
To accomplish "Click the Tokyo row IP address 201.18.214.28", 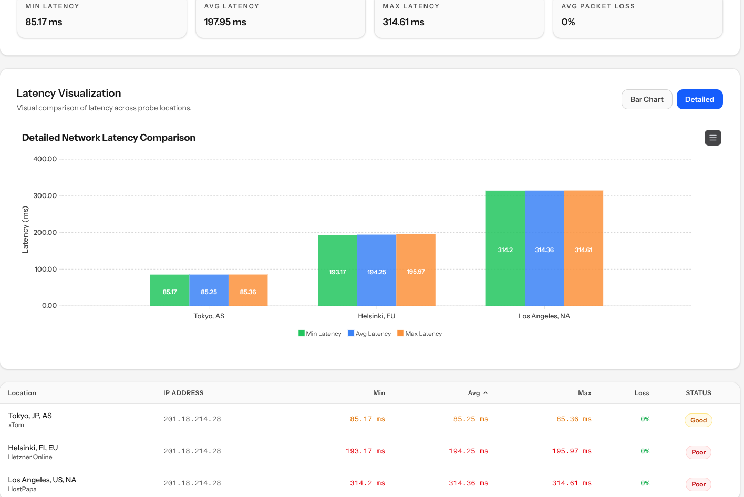I will point(192,419).
